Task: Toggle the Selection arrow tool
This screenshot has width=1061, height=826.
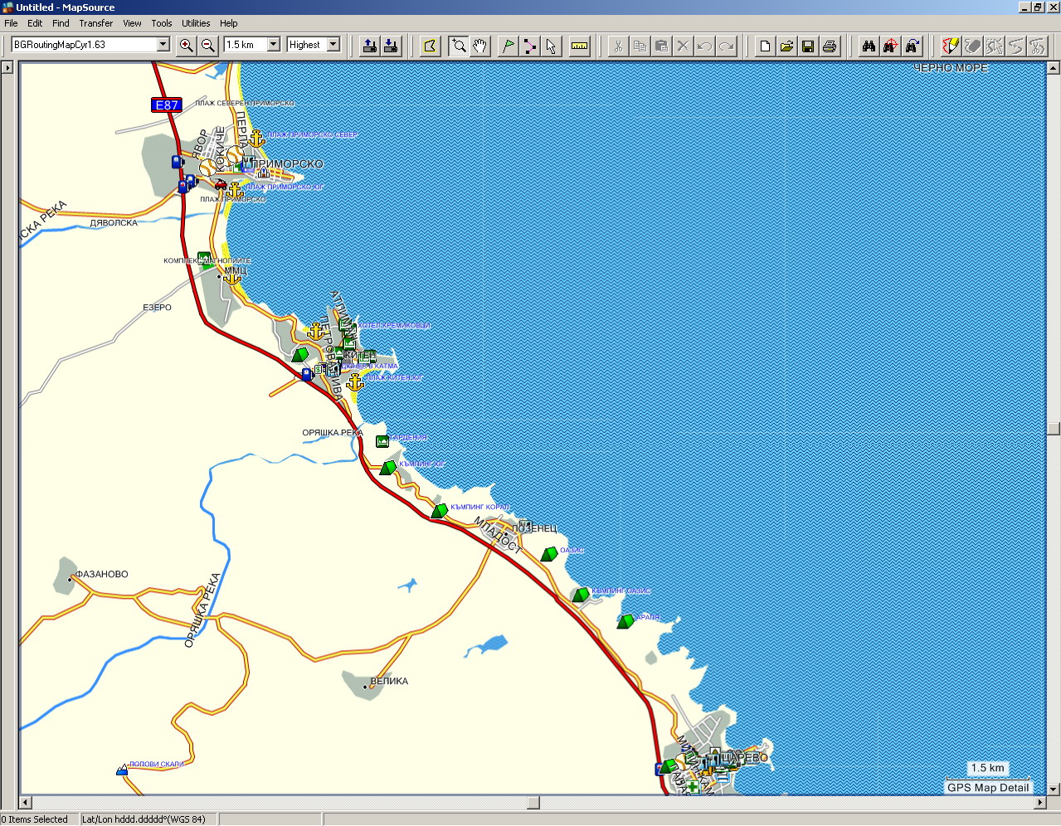Action: tap(551, 46)
